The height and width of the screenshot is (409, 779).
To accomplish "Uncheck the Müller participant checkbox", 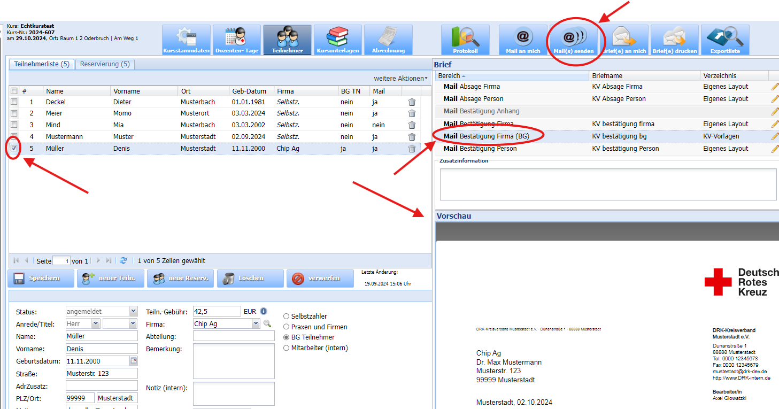I will (x=14, y=149).
